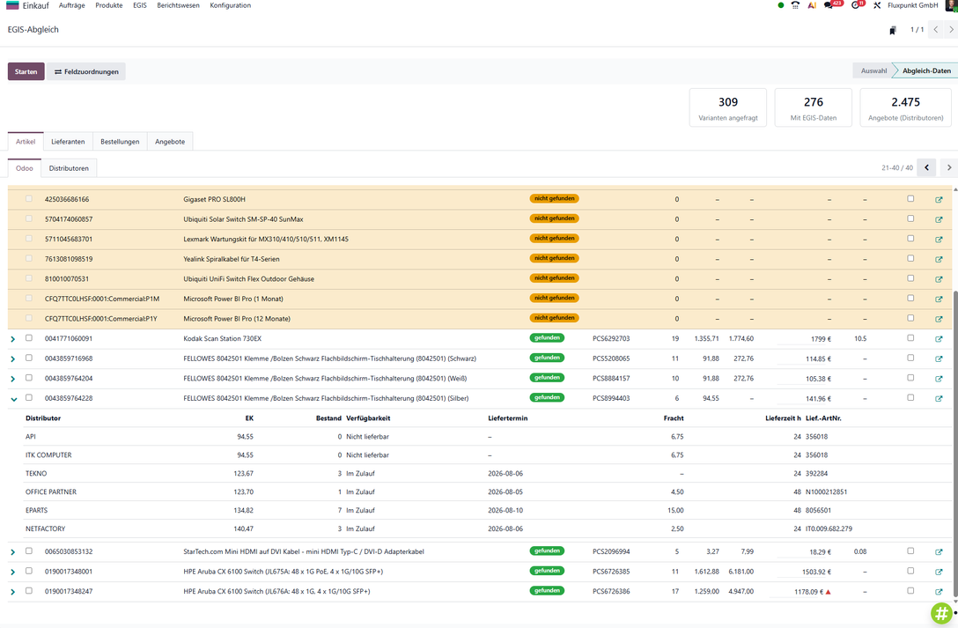This screenshot has width=958, height=628.
Task: Open the chat messages icon with 423 badge
Action: point(829,5)
